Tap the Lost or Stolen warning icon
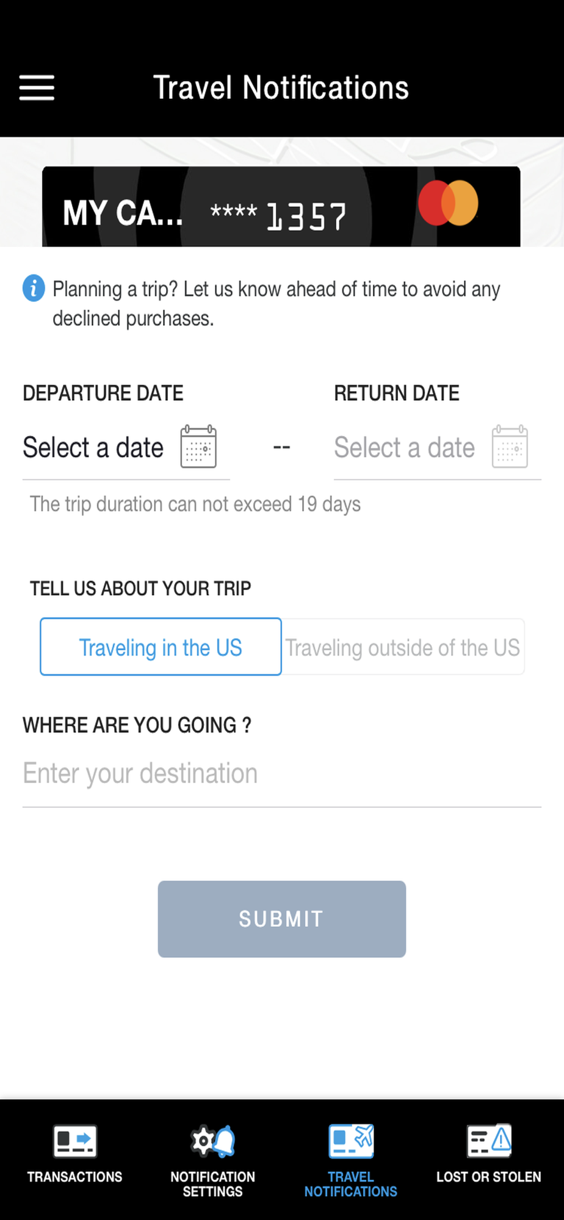 click(x=489, y=1141)
